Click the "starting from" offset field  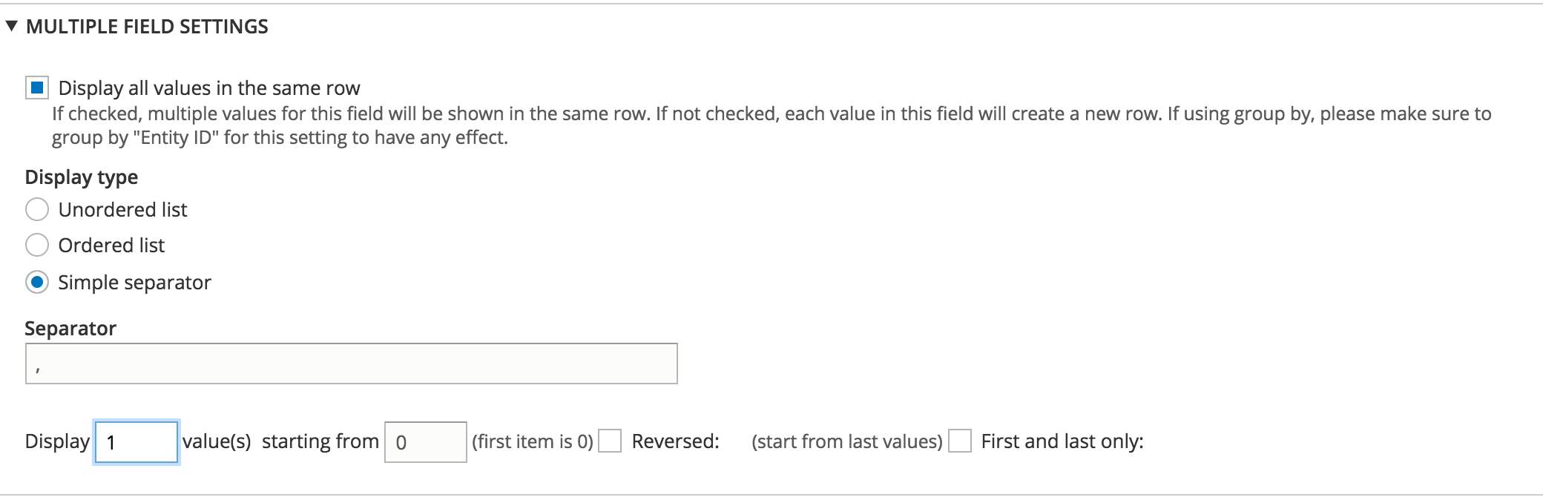(425, 442)
